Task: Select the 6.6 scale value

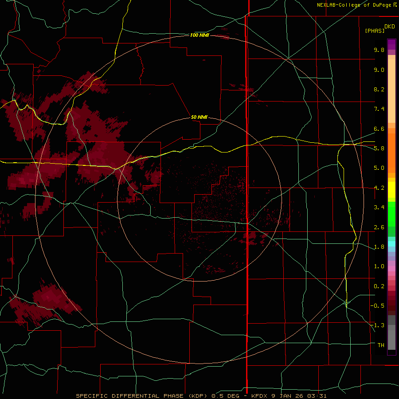Action: tap(379, 129)
